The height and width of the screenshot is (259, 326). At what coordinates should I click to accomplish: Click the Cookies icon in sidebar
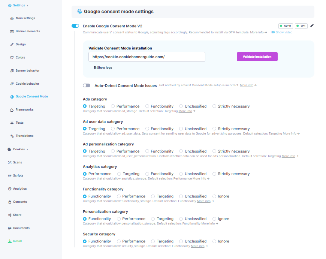pos(9,150)
